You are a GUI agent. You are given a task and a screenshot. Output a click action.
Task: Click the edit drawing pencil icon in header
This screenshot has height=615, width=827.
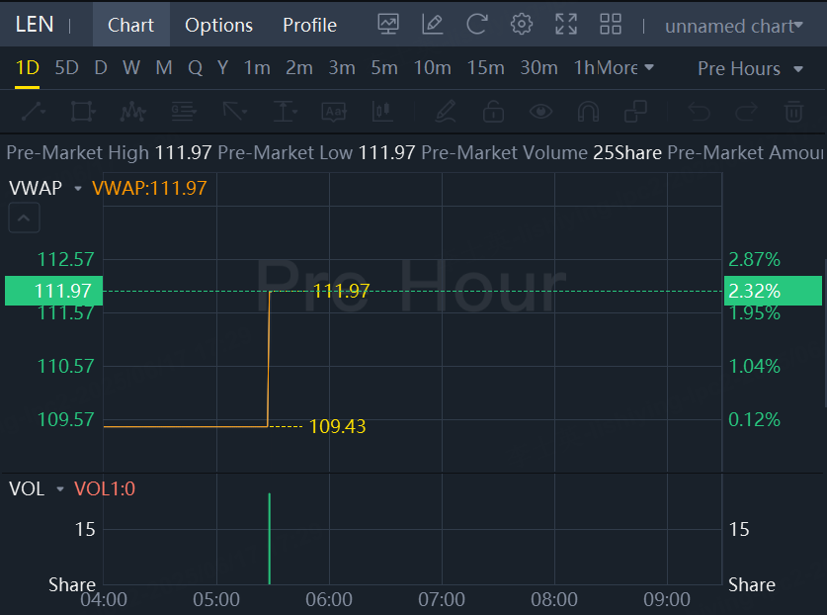click(432, 25)
